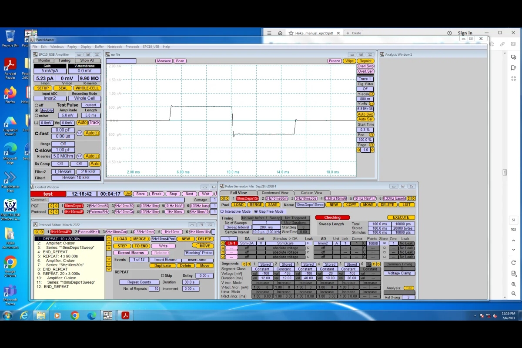Open the Protocols menu in PatchMaster

[x=132, y=47]
